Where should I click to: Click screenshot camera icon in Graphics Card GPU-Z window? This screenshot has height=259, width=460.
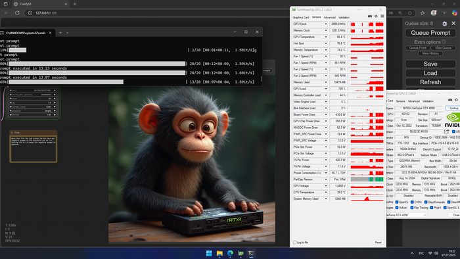(450, 100)
